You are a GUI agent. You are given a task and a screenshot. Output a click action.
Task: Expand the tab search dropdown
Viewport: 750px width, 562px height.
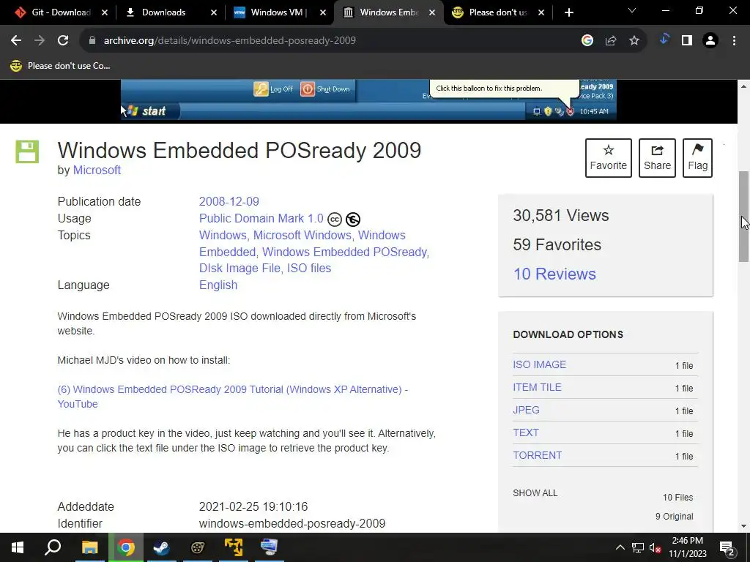(632, 10)
